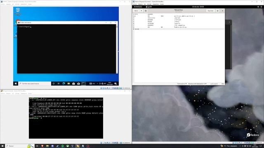Open Texto plano language dropdown in gedit

click(x=181, y=84)
